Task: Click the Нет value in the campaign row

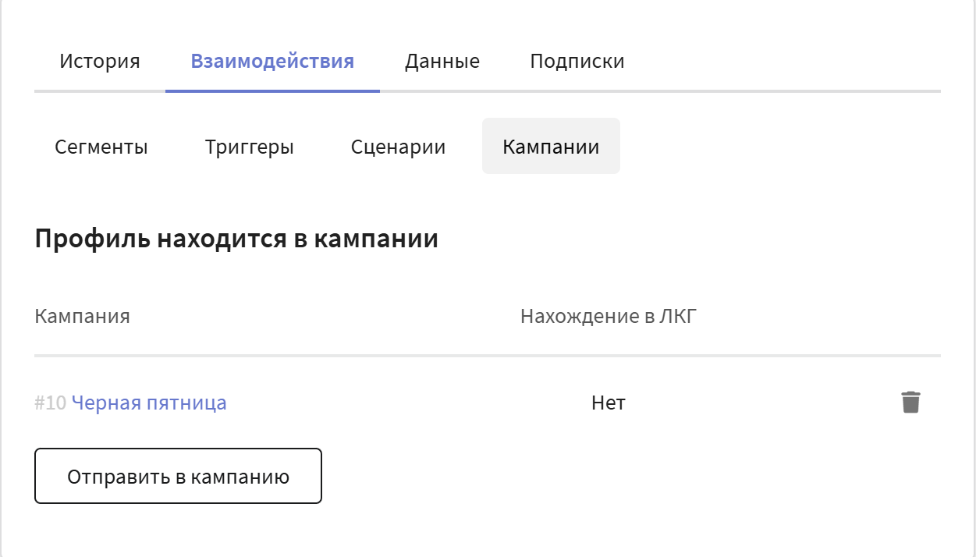Action: (609, 403)
